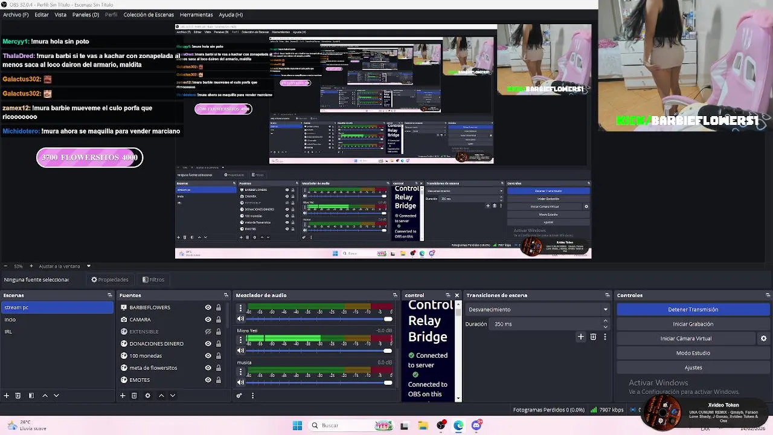Adjust the Micro Yeti volume slider
Image resolution: width=773 pixels, height=435 pixels.
320,350
